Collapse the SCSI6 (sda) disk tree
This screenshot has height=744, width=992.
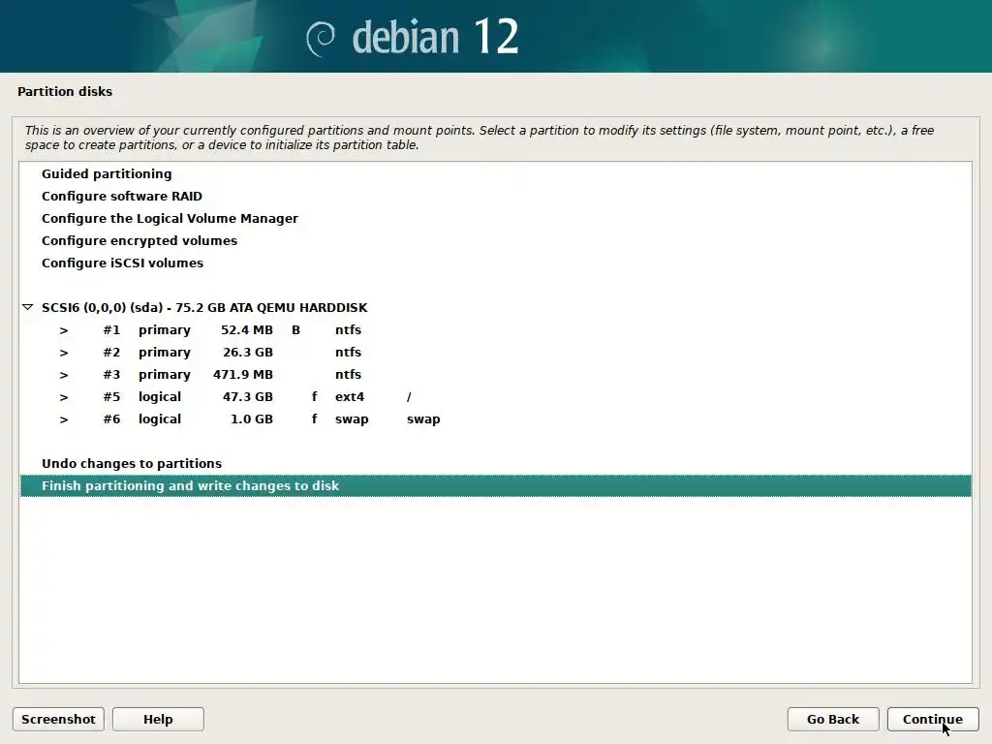click(27, 307)
